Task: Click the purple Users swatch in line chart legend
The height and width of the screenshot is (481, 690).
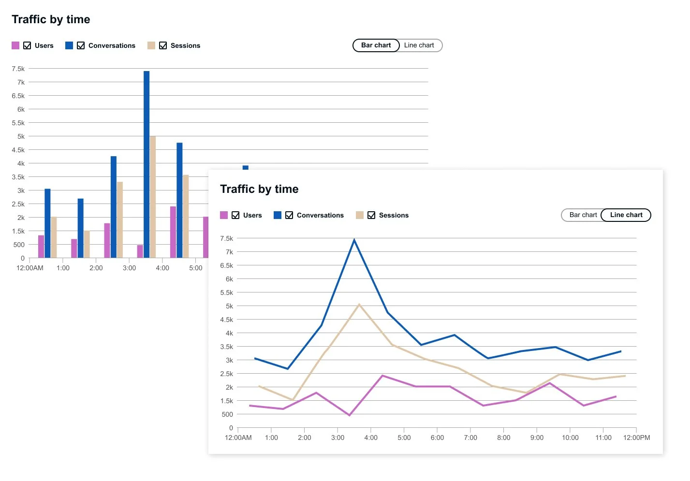Action: pyautogui.click(x=224, y=215)
